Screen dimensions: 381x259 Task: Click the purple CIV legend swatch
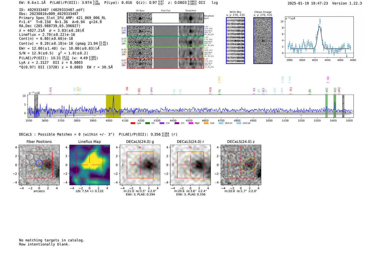162,123
